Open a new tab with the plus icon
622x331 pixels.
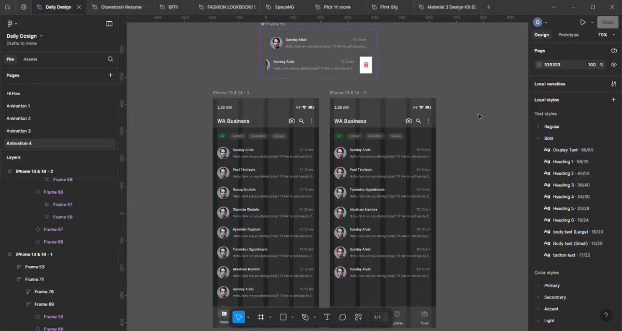pos(488,7)
